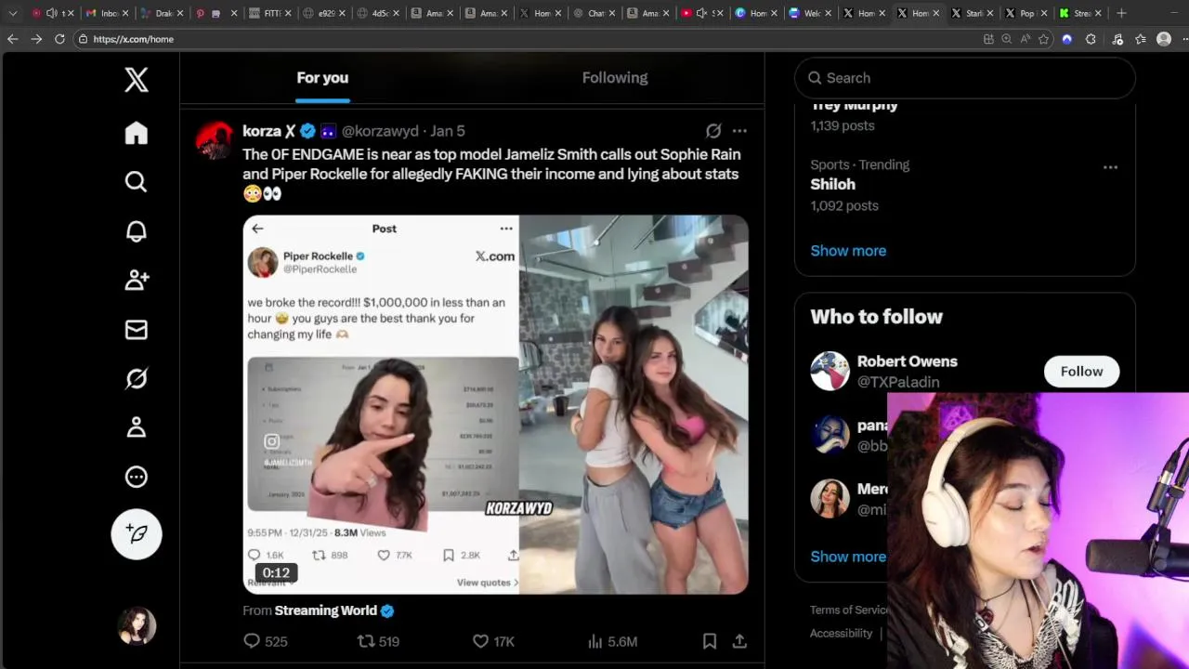Play the video in korza's post
1189x669 pixels.
tap(495, 404)
